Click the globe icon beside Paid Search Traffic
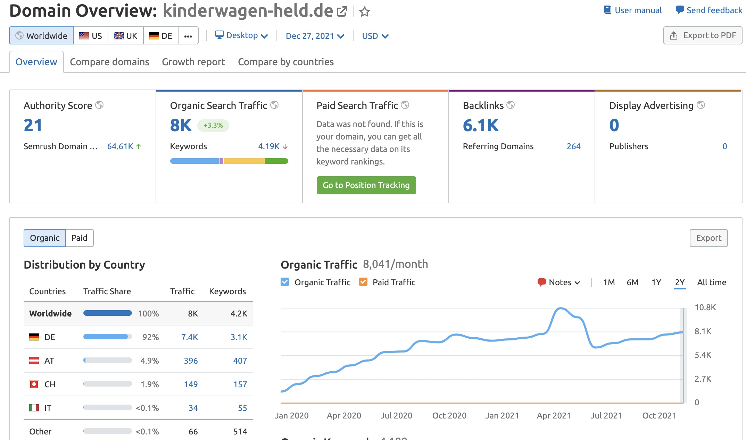 coord(405,105)
